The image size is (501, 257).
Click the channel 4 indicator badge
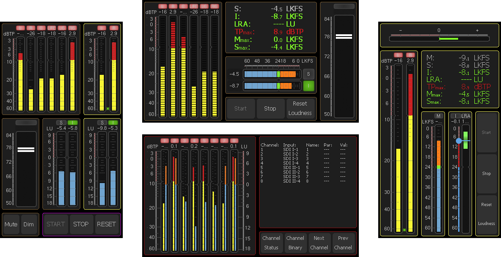194,141
